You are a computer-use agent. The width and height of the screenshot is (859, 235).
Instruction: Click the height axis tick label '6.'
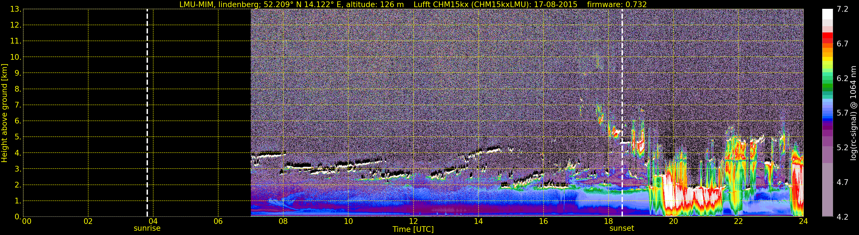point(18,121)
